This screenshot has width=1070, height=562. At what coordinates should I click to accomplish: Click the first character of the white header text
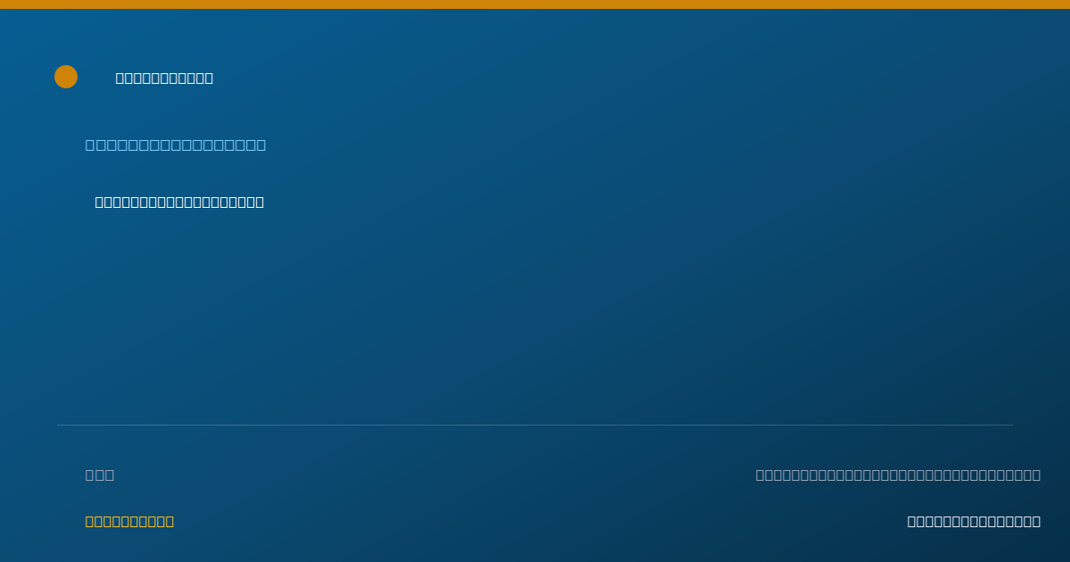pos(120,78)
